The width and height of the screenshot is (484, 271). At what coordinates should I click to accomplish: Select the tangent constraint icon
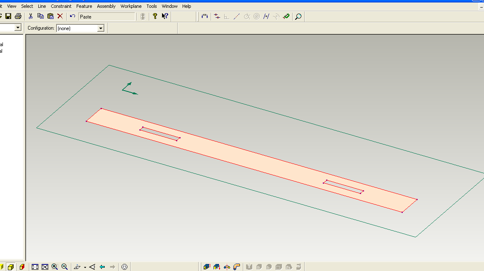coord(247,16)
